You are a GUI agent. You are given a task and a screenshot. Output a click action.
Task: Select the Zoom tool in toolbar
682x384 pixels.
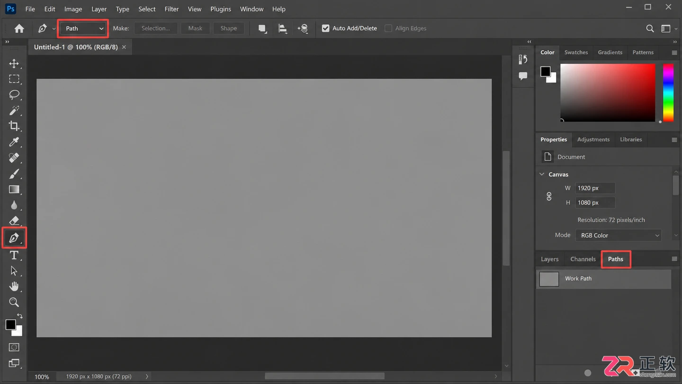pyautogui.click(x=14, y=302)
